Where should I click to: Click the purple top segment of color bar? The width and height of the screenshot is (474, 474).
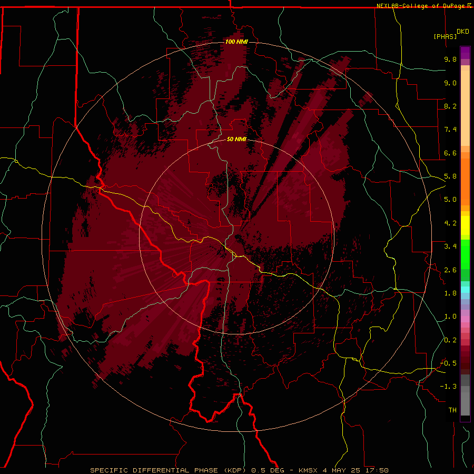click(465, 53)
